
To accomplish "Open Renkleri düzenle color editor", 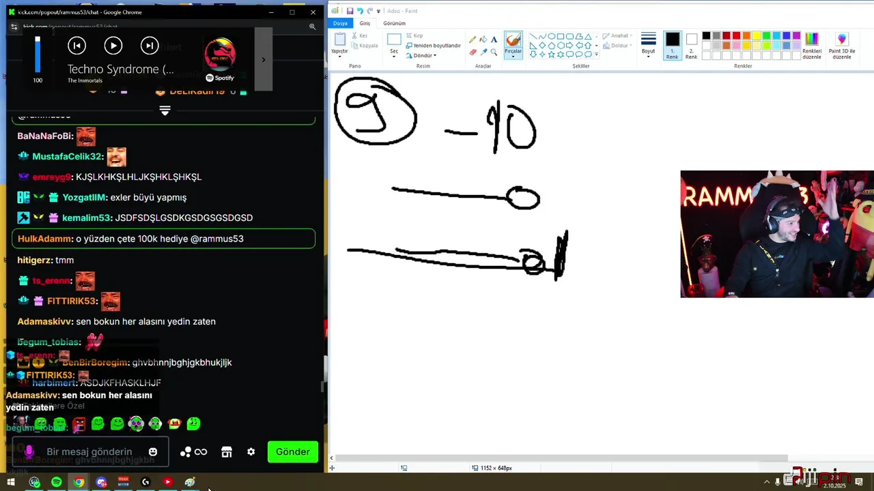I will [x=812, y=46].
